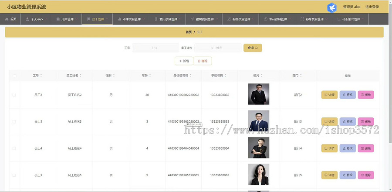Click ID number 440300199202020002

point(183,95)
